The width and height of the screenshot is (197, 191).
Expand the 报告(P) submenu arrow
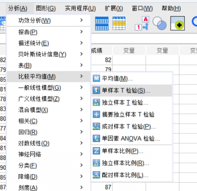click(82, 32)
